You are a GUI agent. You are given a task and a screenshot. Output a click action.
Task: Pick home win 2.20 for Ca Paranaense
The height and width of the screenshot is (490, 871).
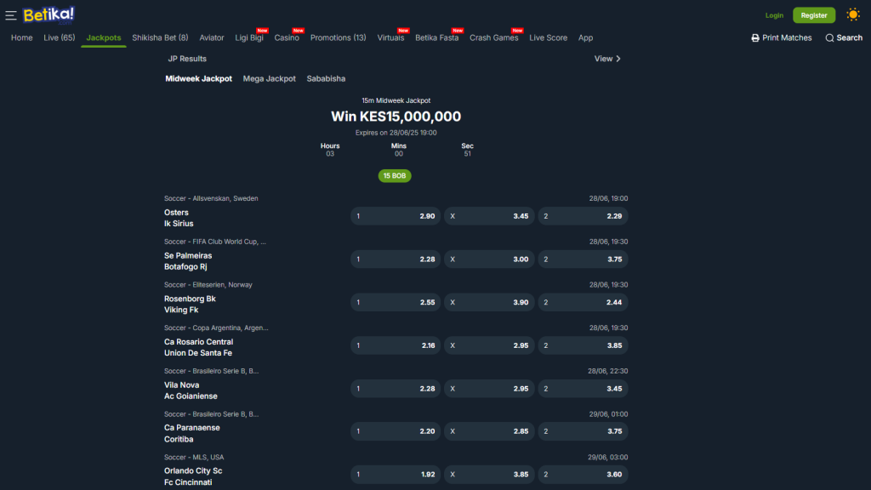pyautogui.click(x=396, y=431)
